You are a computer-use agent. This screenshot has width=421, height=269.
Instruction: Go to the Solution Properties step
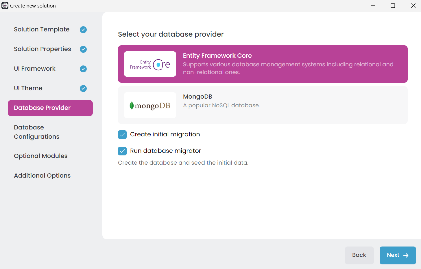pyautogui.click(x=50, y=49)
